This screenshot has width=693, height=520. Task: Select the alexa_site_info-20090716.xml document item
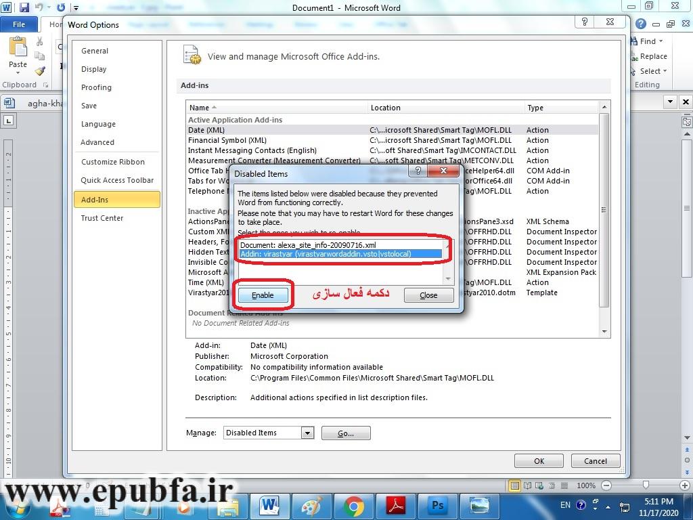point(308,244)
